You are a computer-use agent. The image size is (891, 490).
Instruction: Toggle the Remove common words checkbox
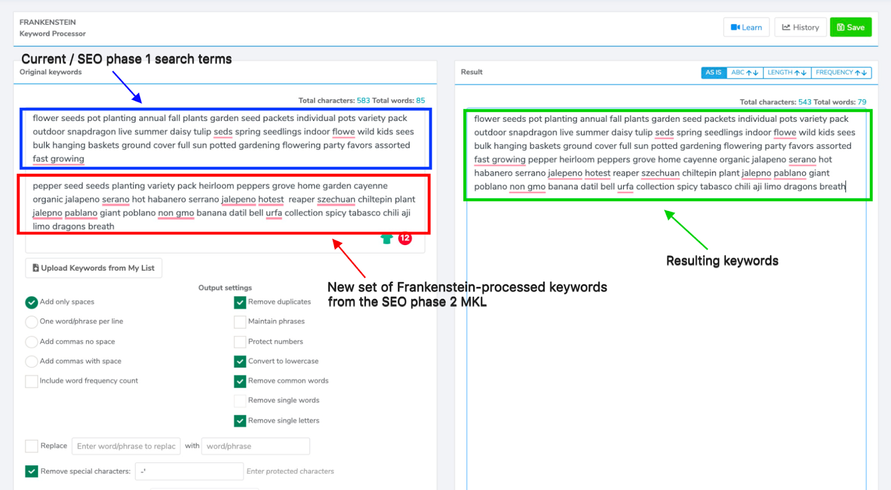(x=240, y=381)
